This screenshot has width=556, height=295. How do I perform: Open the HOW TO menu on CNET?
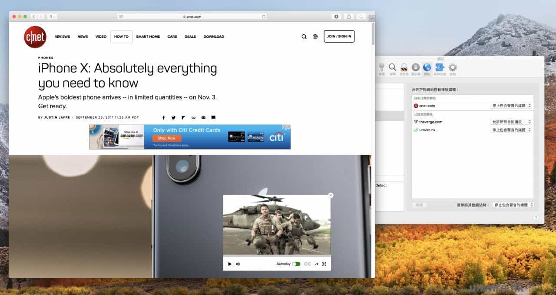[121, 36]
